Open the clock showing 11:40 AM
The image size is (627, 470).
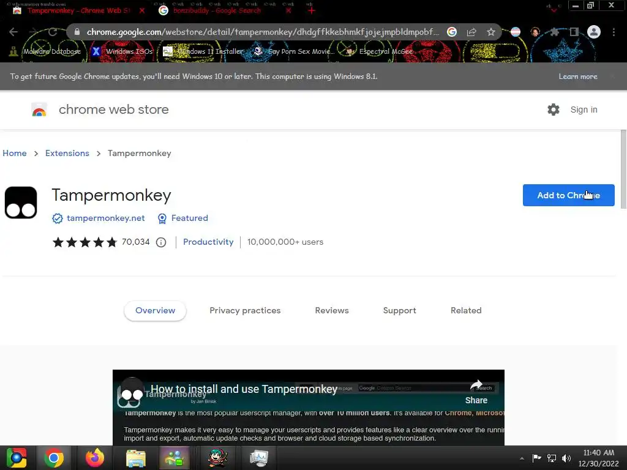(599, 458)
